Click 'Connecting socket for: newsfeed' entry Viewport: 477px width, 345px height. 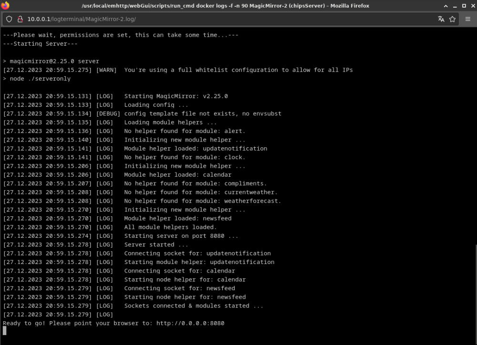coord(179,288)
